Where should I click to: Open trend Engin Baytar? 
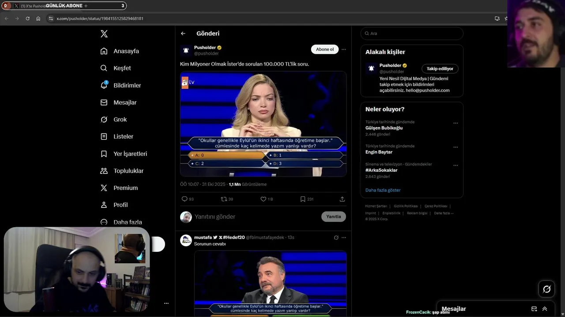[x=379, y=152]
